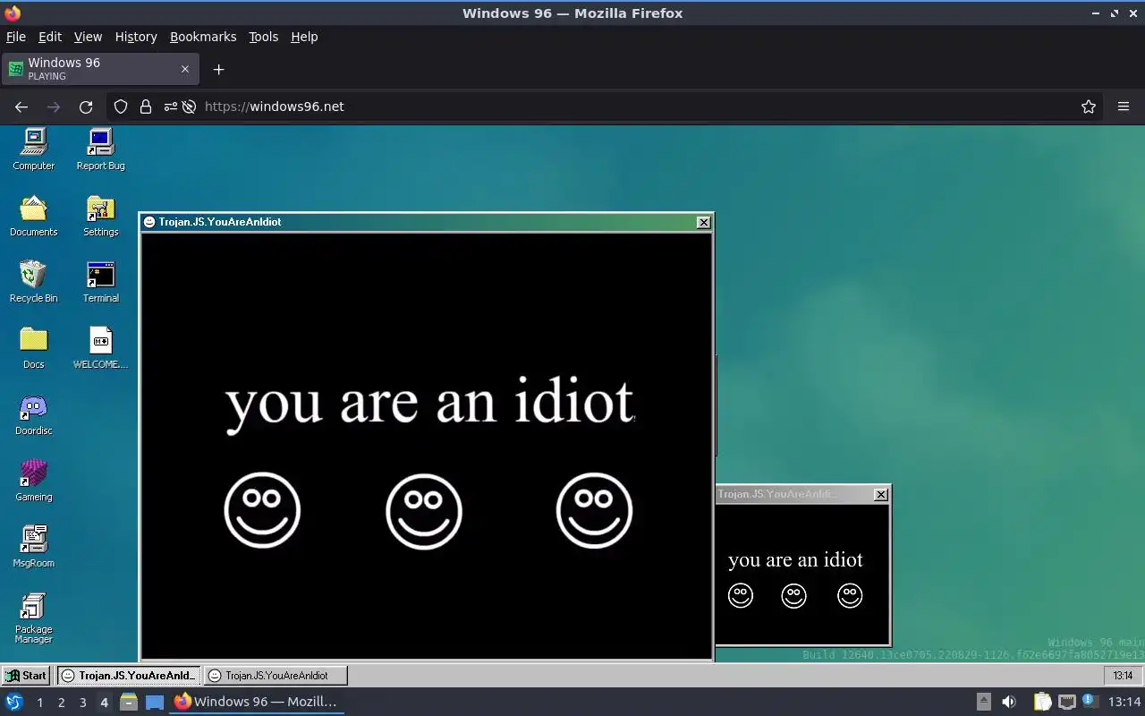The width and height of the screenshot is (1145, 716).
Task: Click the blocked autoplay icon in the address bar
Action: [189, 107]
